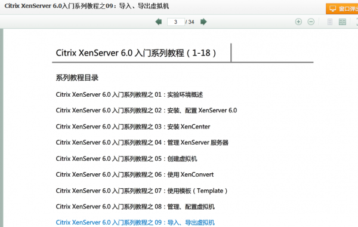This screenshot has height=227, width=358.
Task: Click the orange pop-out window button
Action: (342, 9)
